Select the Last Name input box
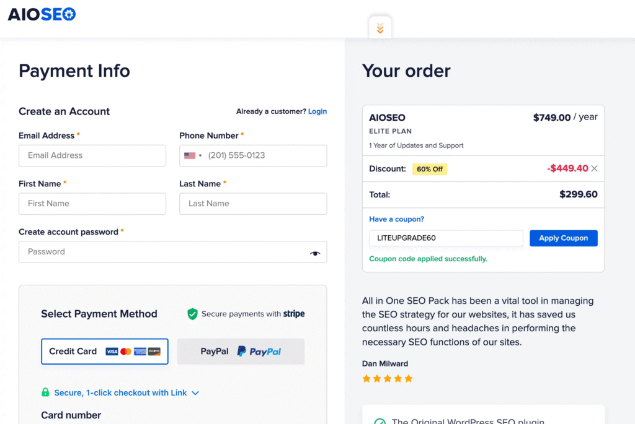The image size is (635, 424). click(x=253, y=204)
